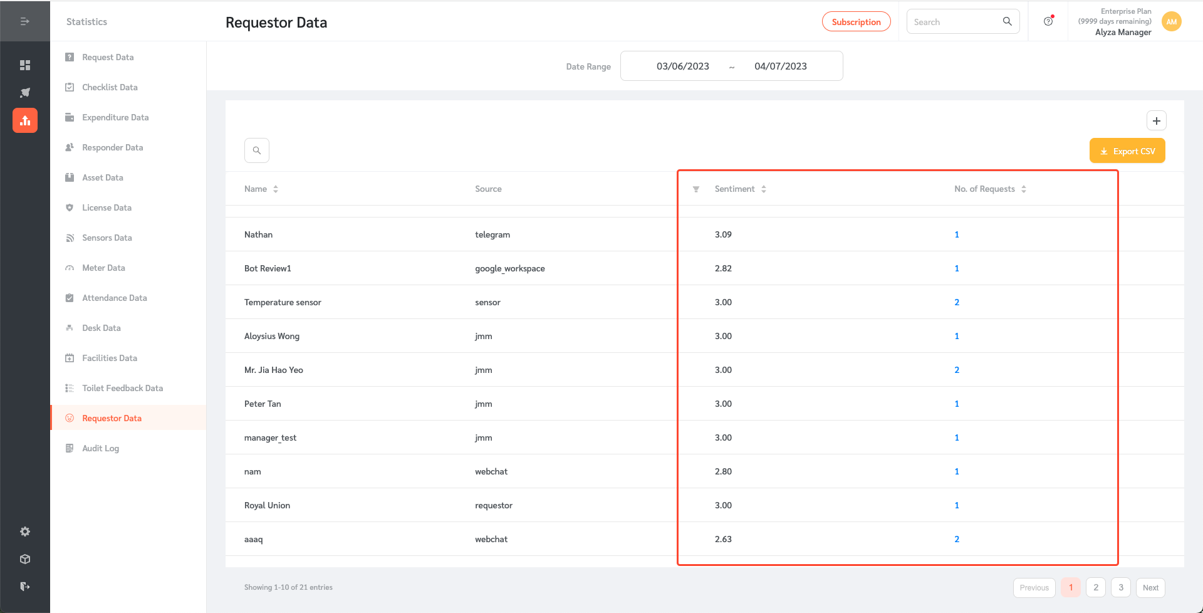
Task: Open Temperature sensor's 2 requests link
Action: [957, 302]
